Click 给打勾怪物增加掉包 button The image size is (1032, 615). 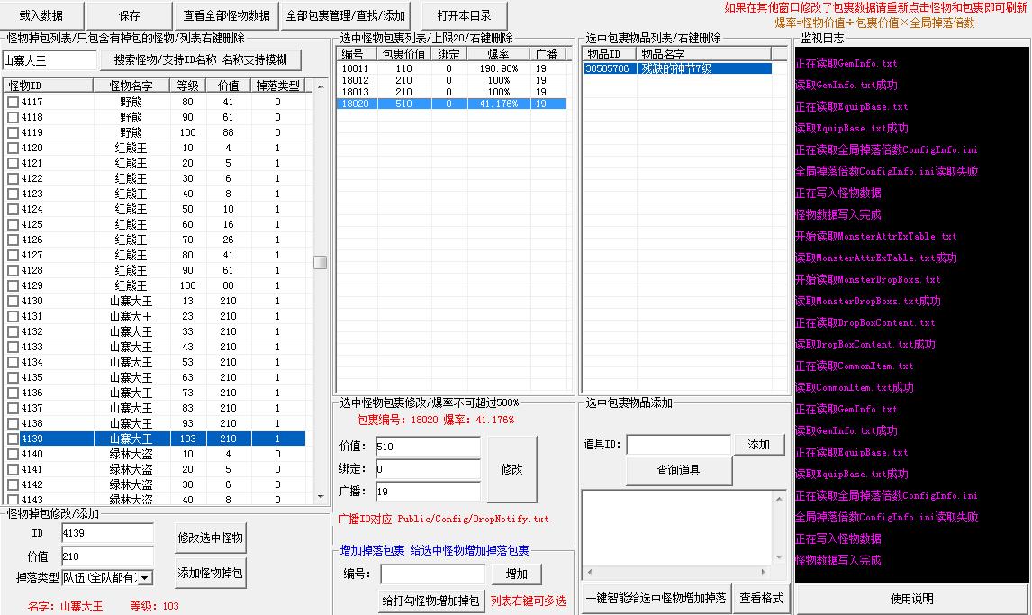[x=431, y=600]
